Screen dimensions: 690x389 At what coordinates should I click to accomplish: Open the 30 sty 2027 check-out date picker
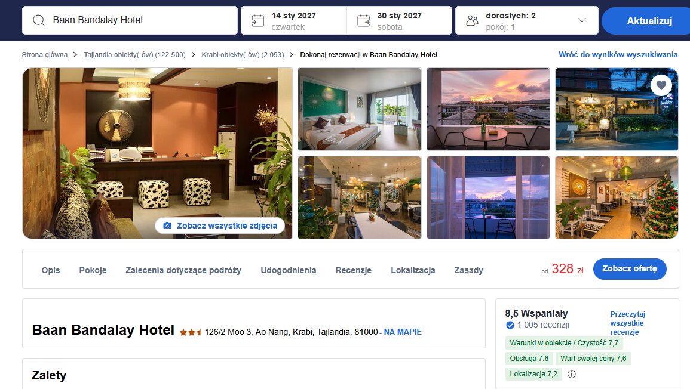pyautogui.click(x=399, y=20)
